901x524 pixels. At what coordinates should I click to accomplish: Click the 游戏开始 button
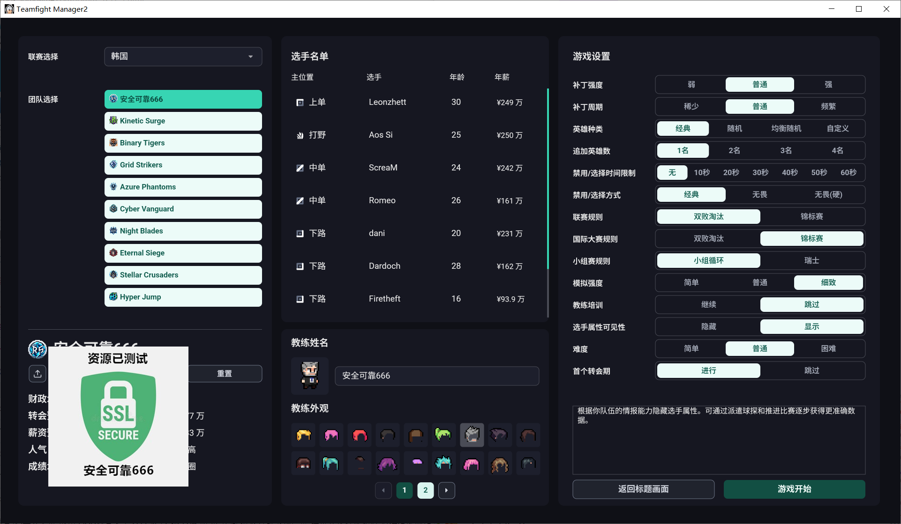pyautogui.click(x=794, y=489)
